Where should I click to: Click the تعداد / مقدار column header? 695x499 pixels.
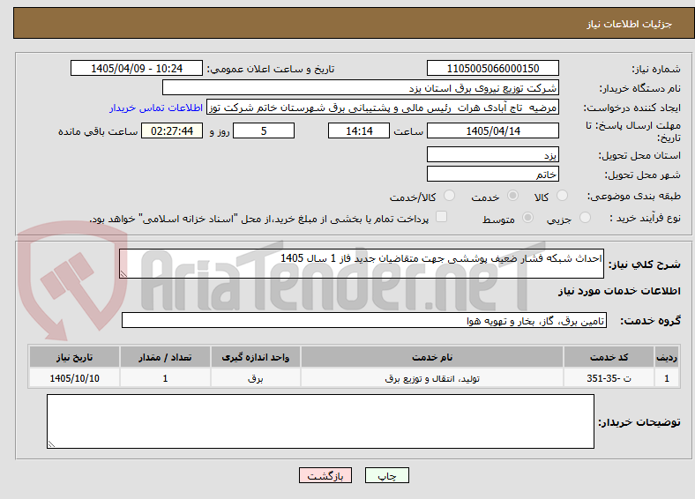pyautogui.click(x=165, y=357)
